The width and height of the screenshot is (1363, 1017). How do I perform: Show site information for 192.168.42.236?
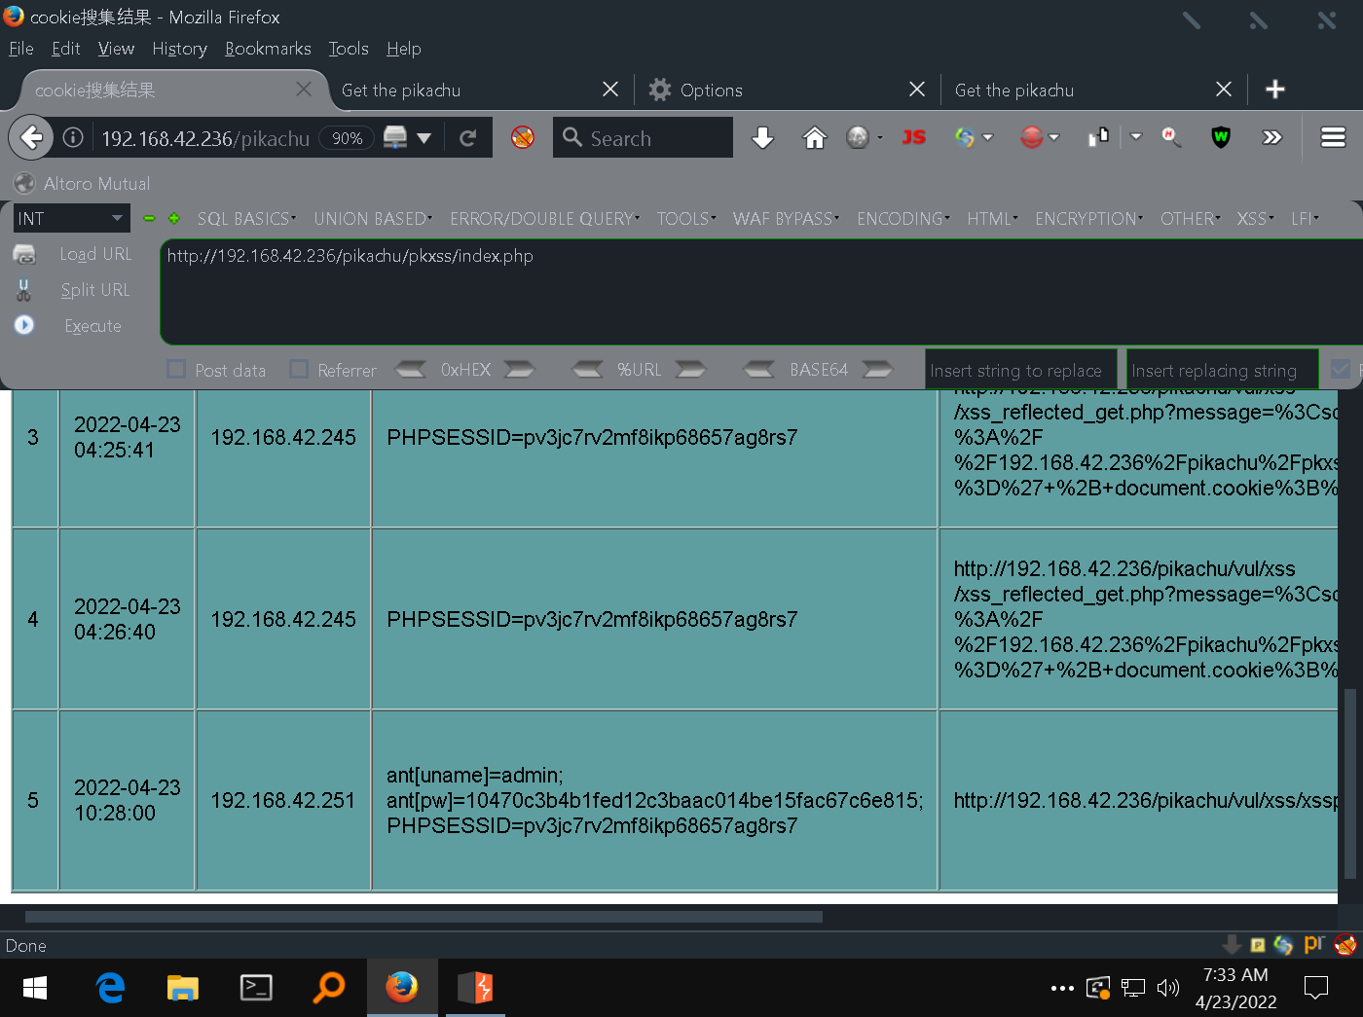click(73, 138)
